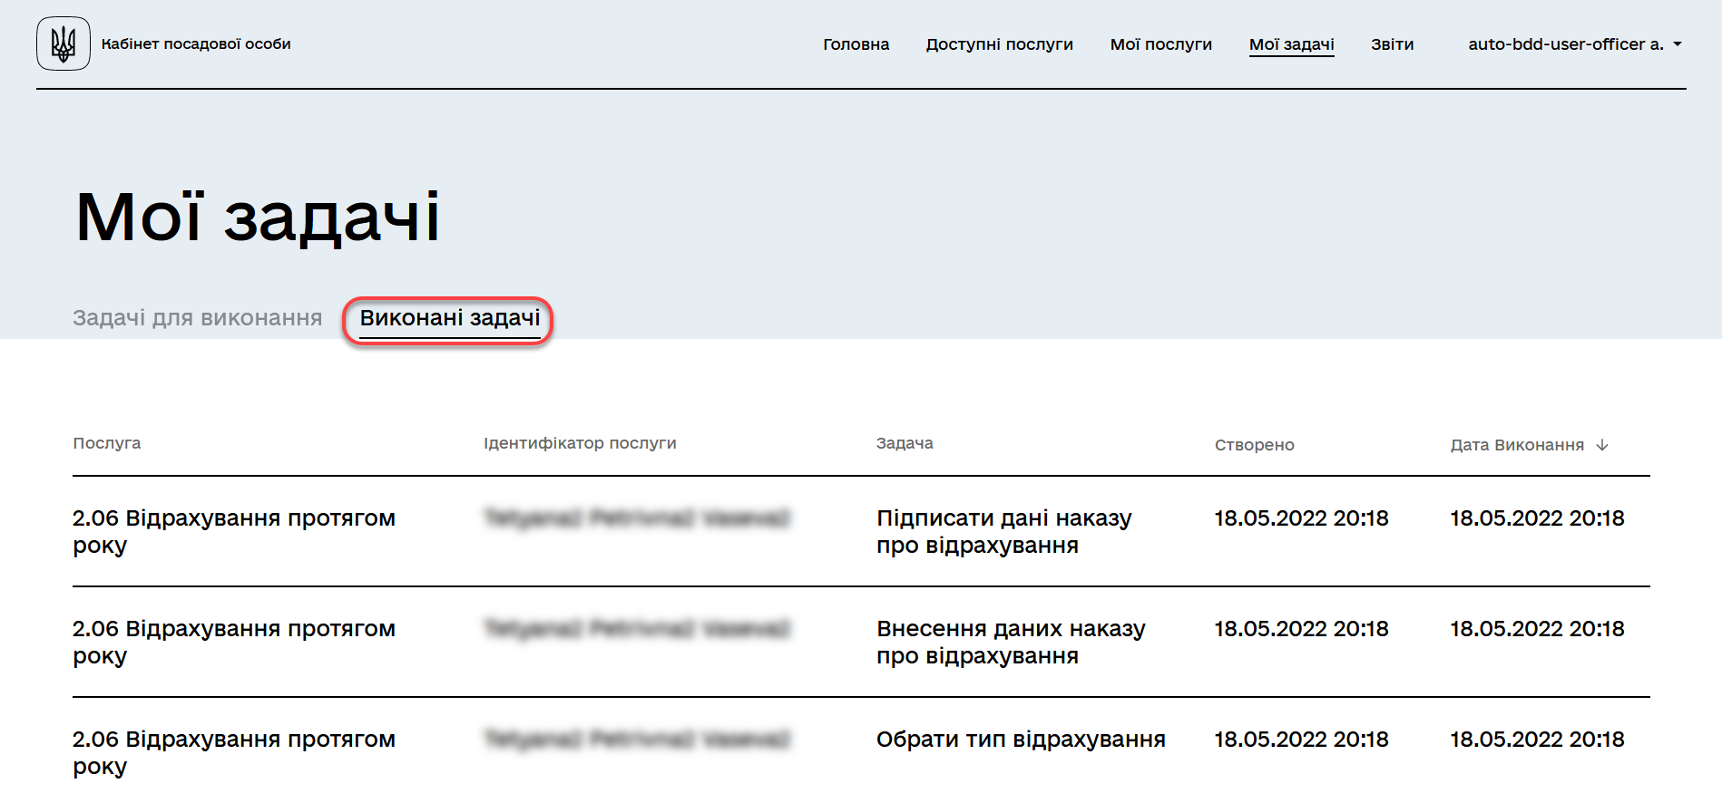Click the Ukrainian trident logo icon
The height and width of the screenshot is (803, 1722).
click(64, 44)
